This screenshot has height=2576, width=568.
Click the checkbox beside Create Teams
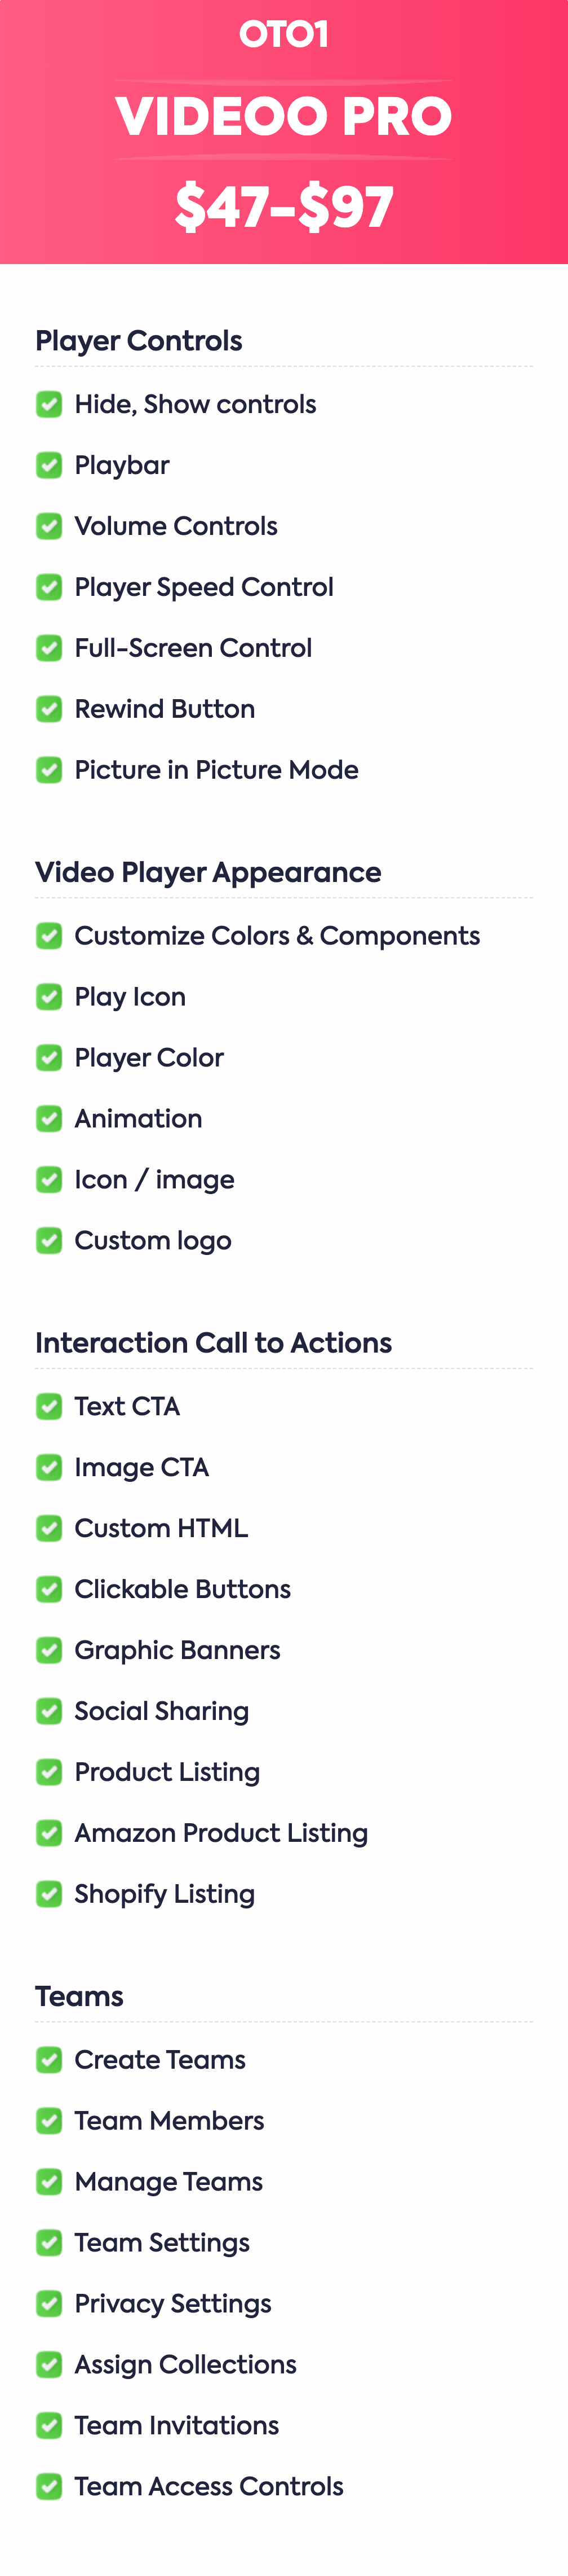pyautogui.click(x=49, y=2059)
